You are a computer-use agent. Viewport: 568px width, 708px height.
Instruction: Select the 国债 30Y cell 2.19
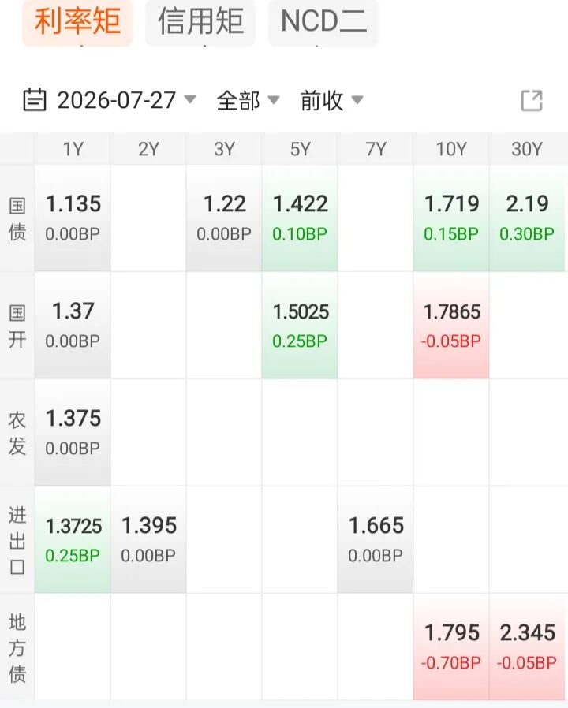coord(527,218)
